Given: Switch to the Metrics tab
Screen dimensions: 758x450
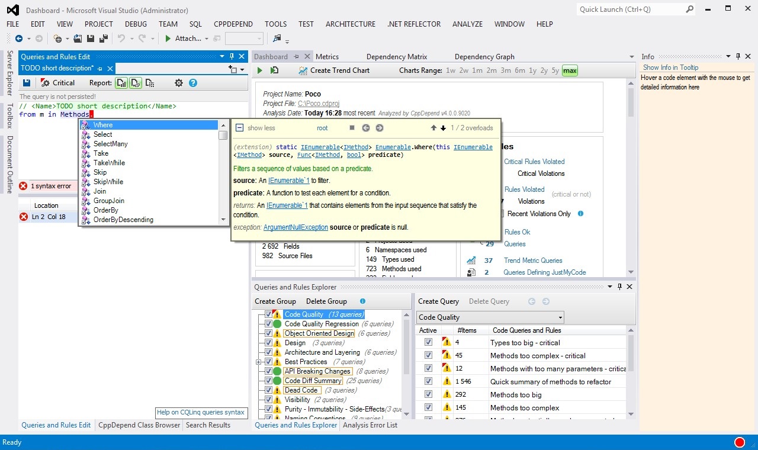Looking at the screenshot, I should point(327,57).
